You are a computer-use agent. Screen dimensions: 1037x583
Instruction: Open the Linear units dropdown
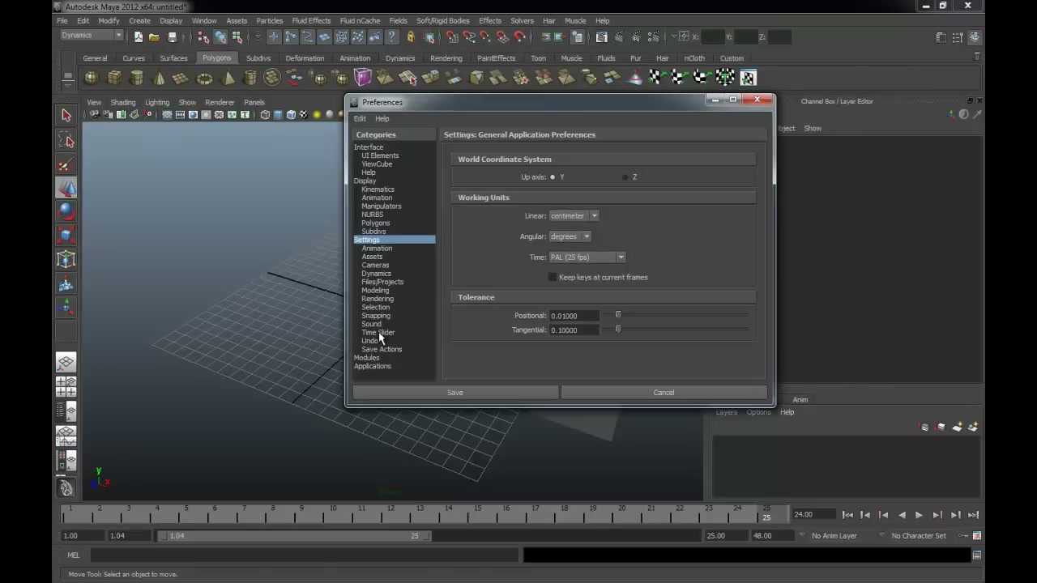(574, 216)
